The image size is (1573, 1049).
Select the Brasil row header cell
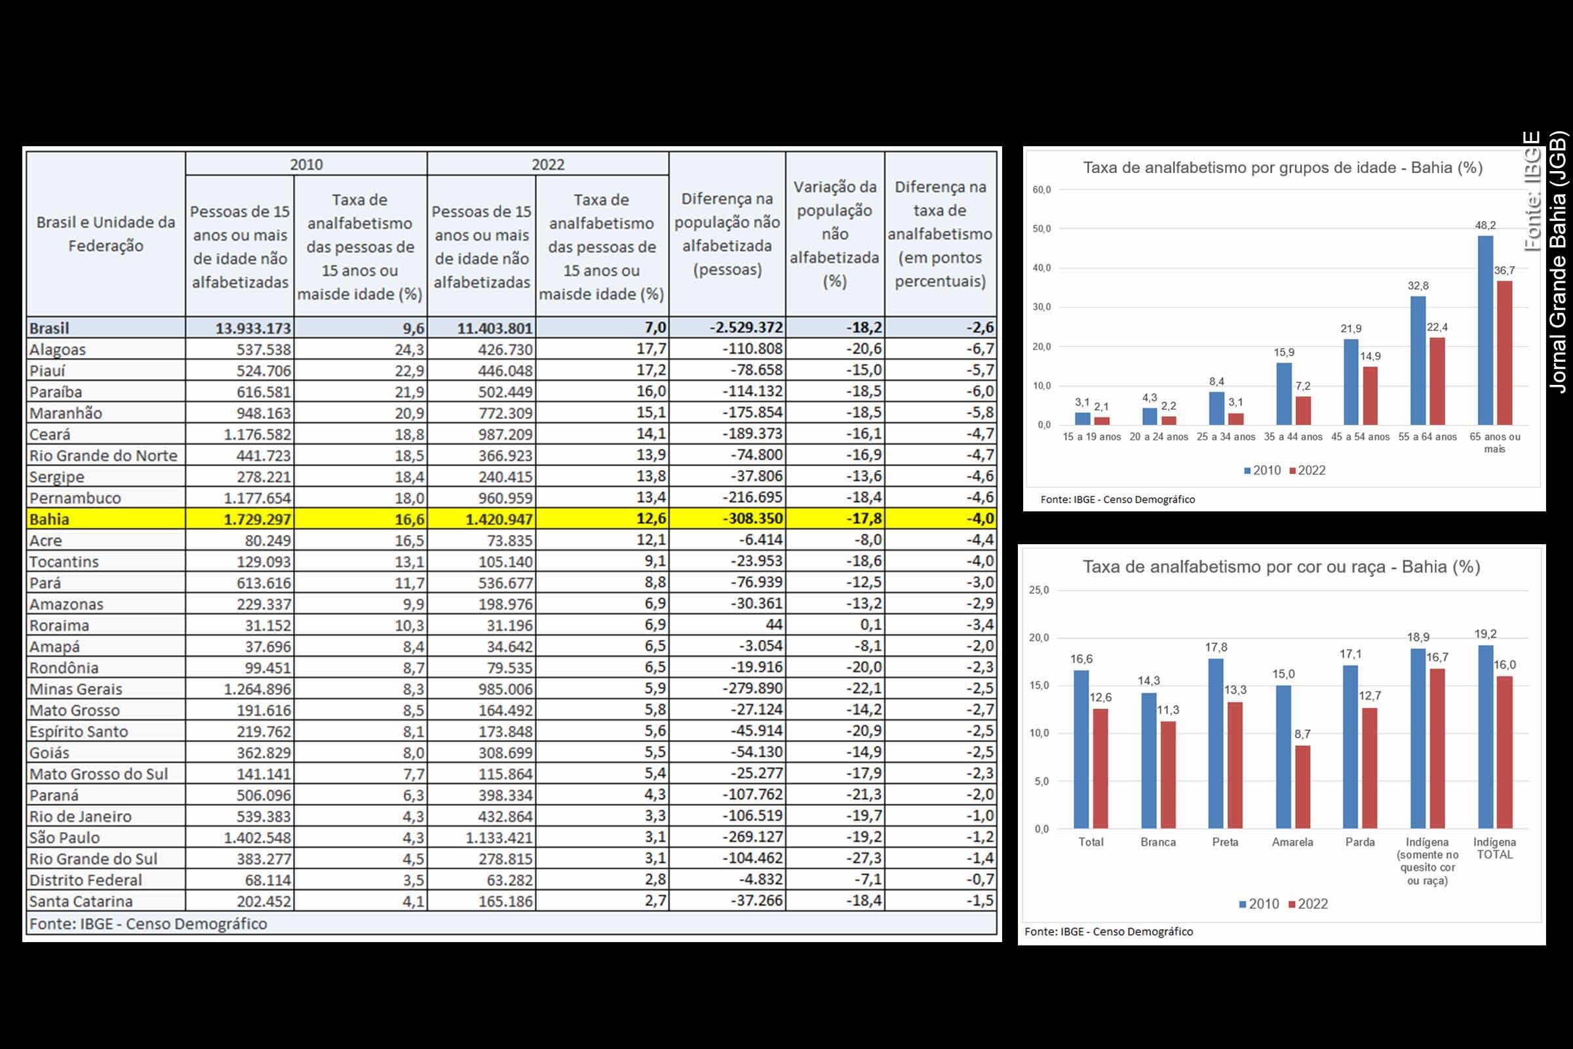pos(50,328)
